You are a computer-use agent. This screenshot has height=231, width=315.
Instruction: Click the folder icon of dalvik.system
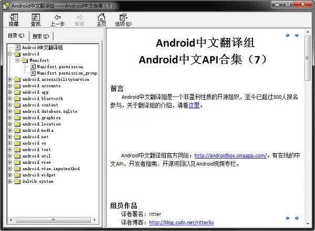coord(17,181)
